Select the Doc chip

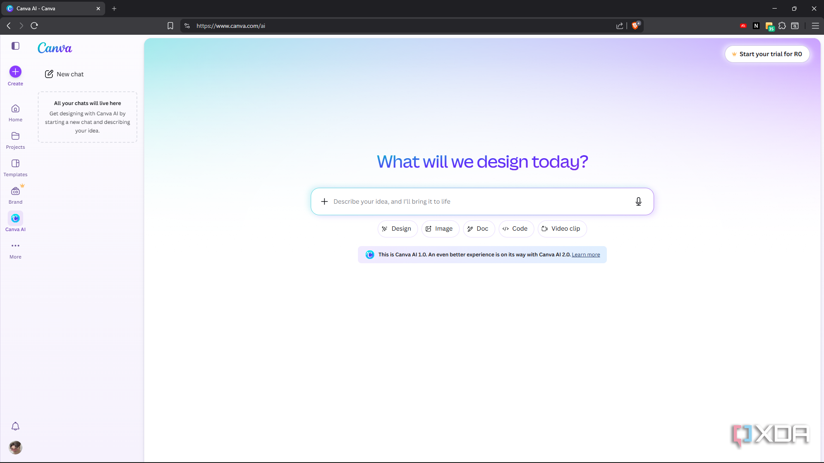click(x=479, y=229)
